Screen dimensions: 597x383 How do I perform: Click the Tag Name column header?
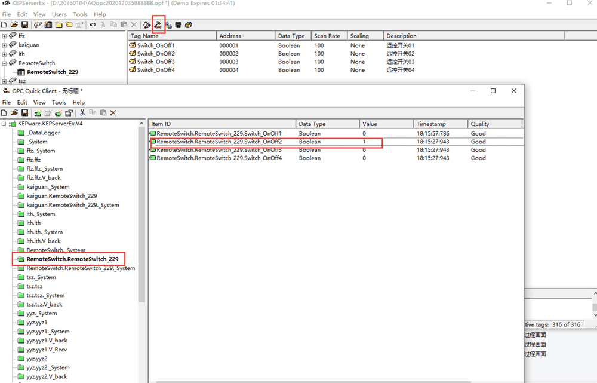[x=172, y=36]
